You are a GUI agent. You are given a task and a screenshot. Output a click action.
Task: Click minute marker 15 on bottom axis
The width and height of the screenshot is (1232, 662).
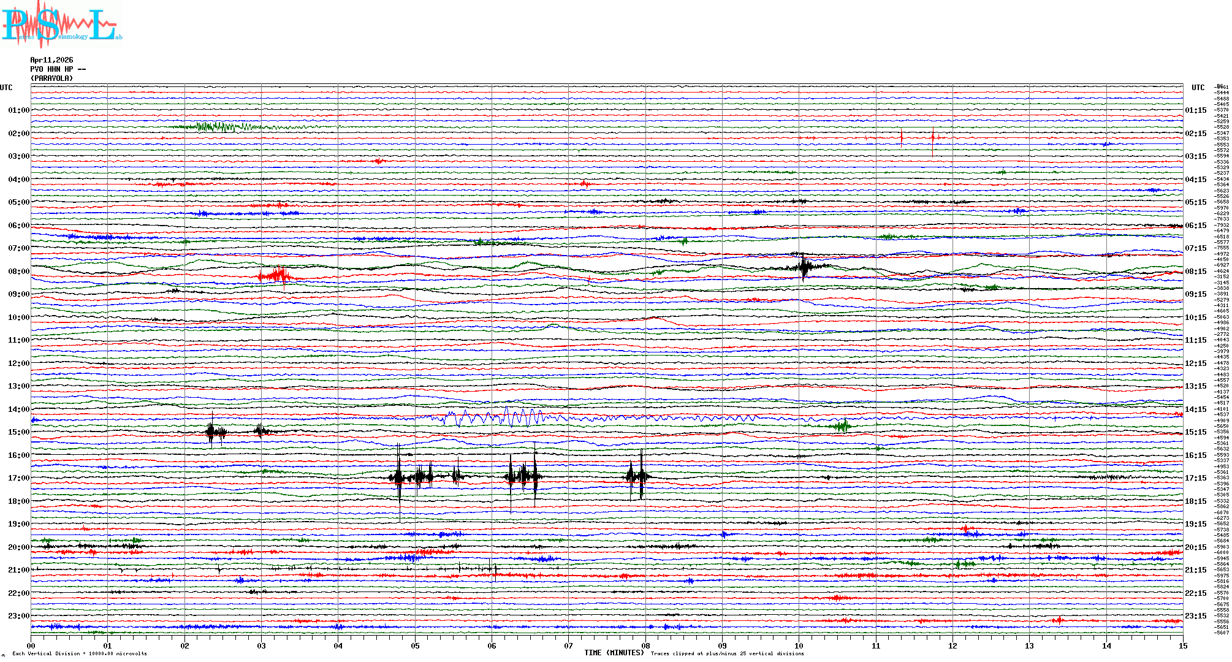[x=1182, y=646]
